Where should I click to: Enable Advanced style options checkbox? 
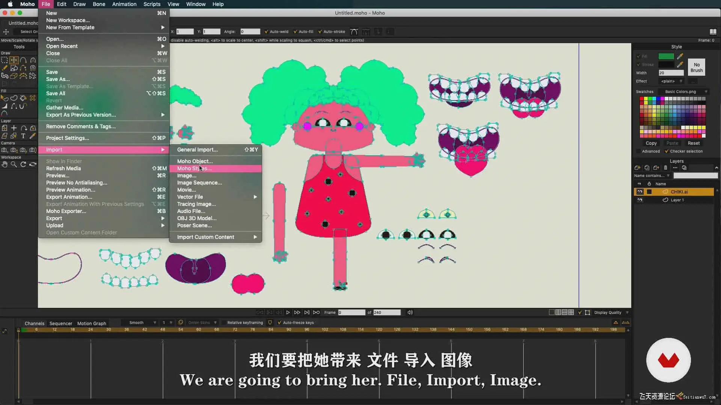coord(638,151)
